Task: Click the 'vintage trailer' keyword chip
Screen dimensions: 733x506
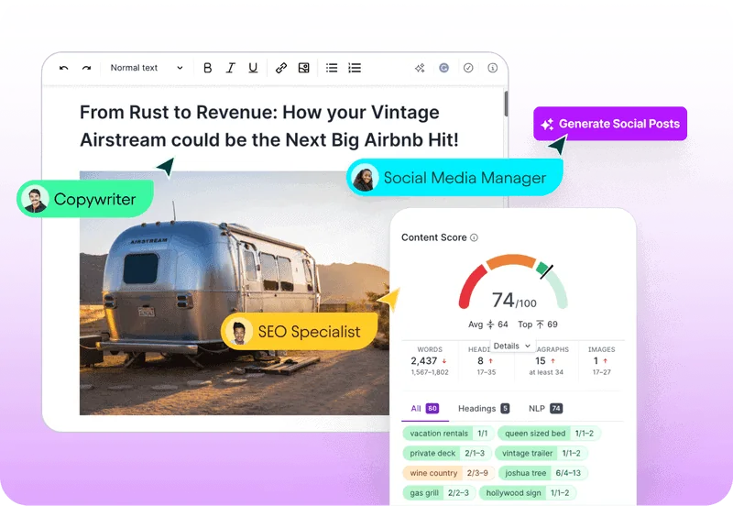Action: [542, 453]
